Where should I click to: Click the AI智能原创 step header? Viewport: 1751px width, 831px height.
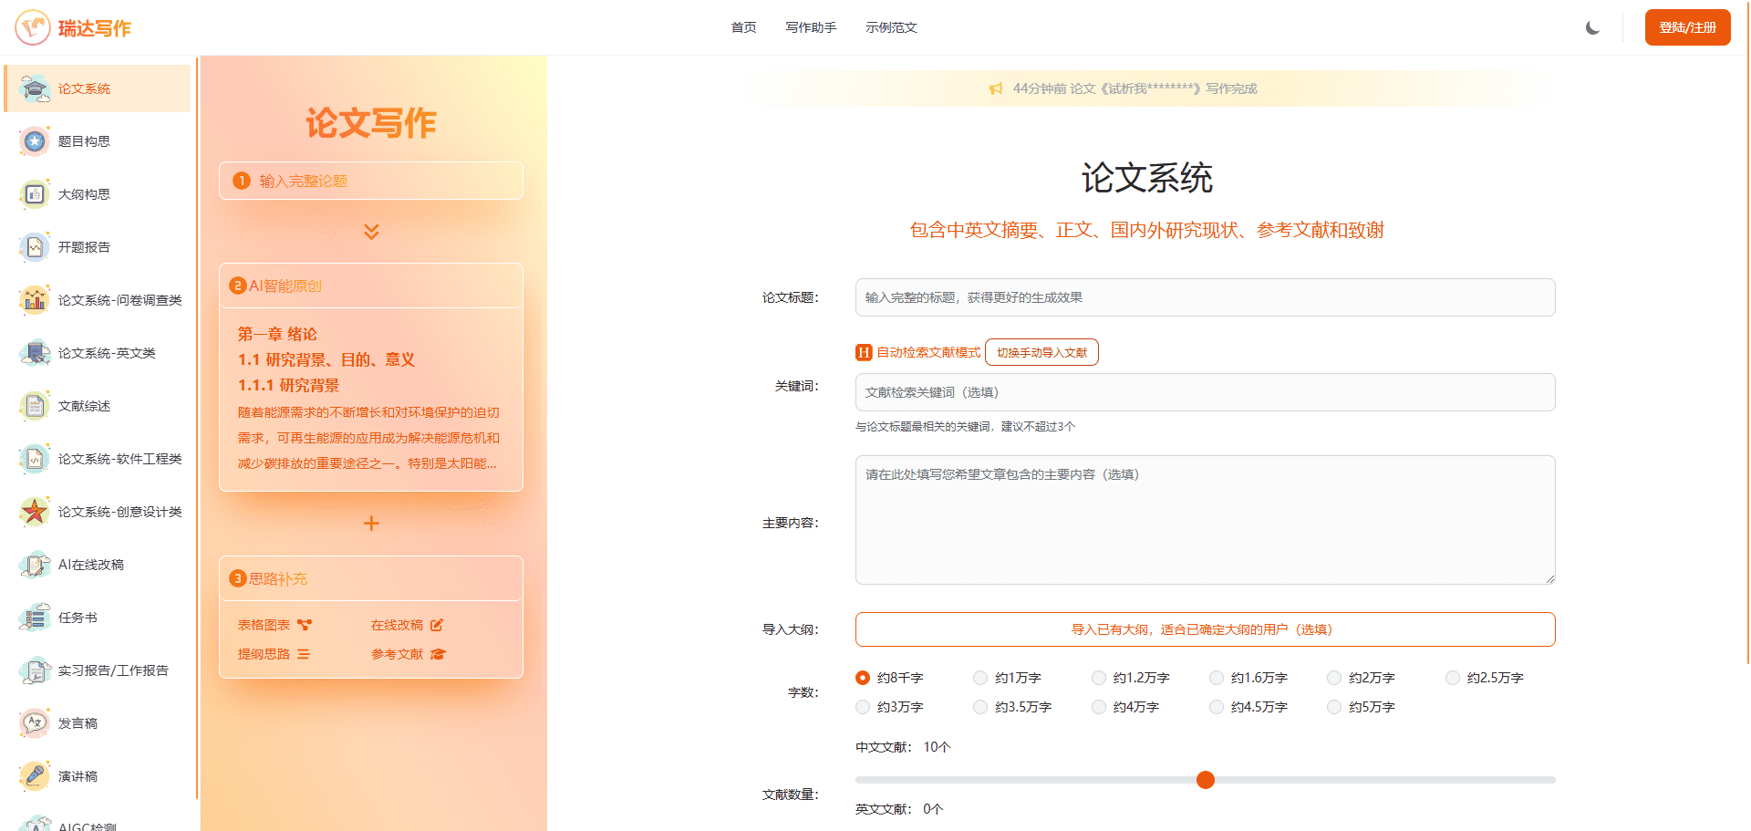[x=371, y=286]
